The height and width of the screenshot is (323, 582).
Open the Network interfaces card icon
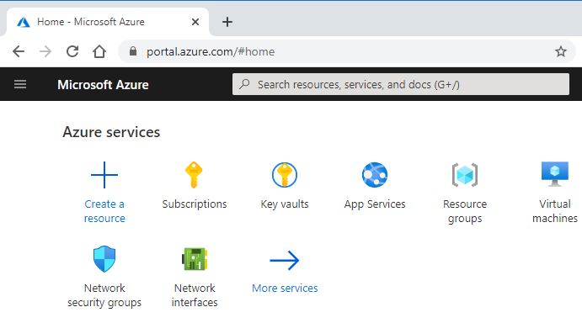[195, 259]
